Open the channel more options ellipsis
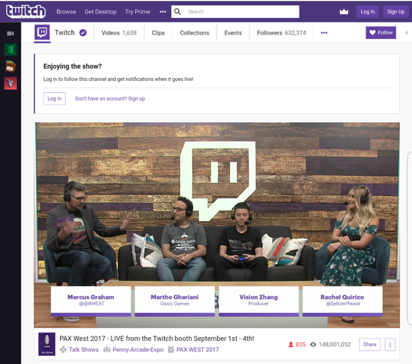Screen dimensions: 412x364 [324, 33]
